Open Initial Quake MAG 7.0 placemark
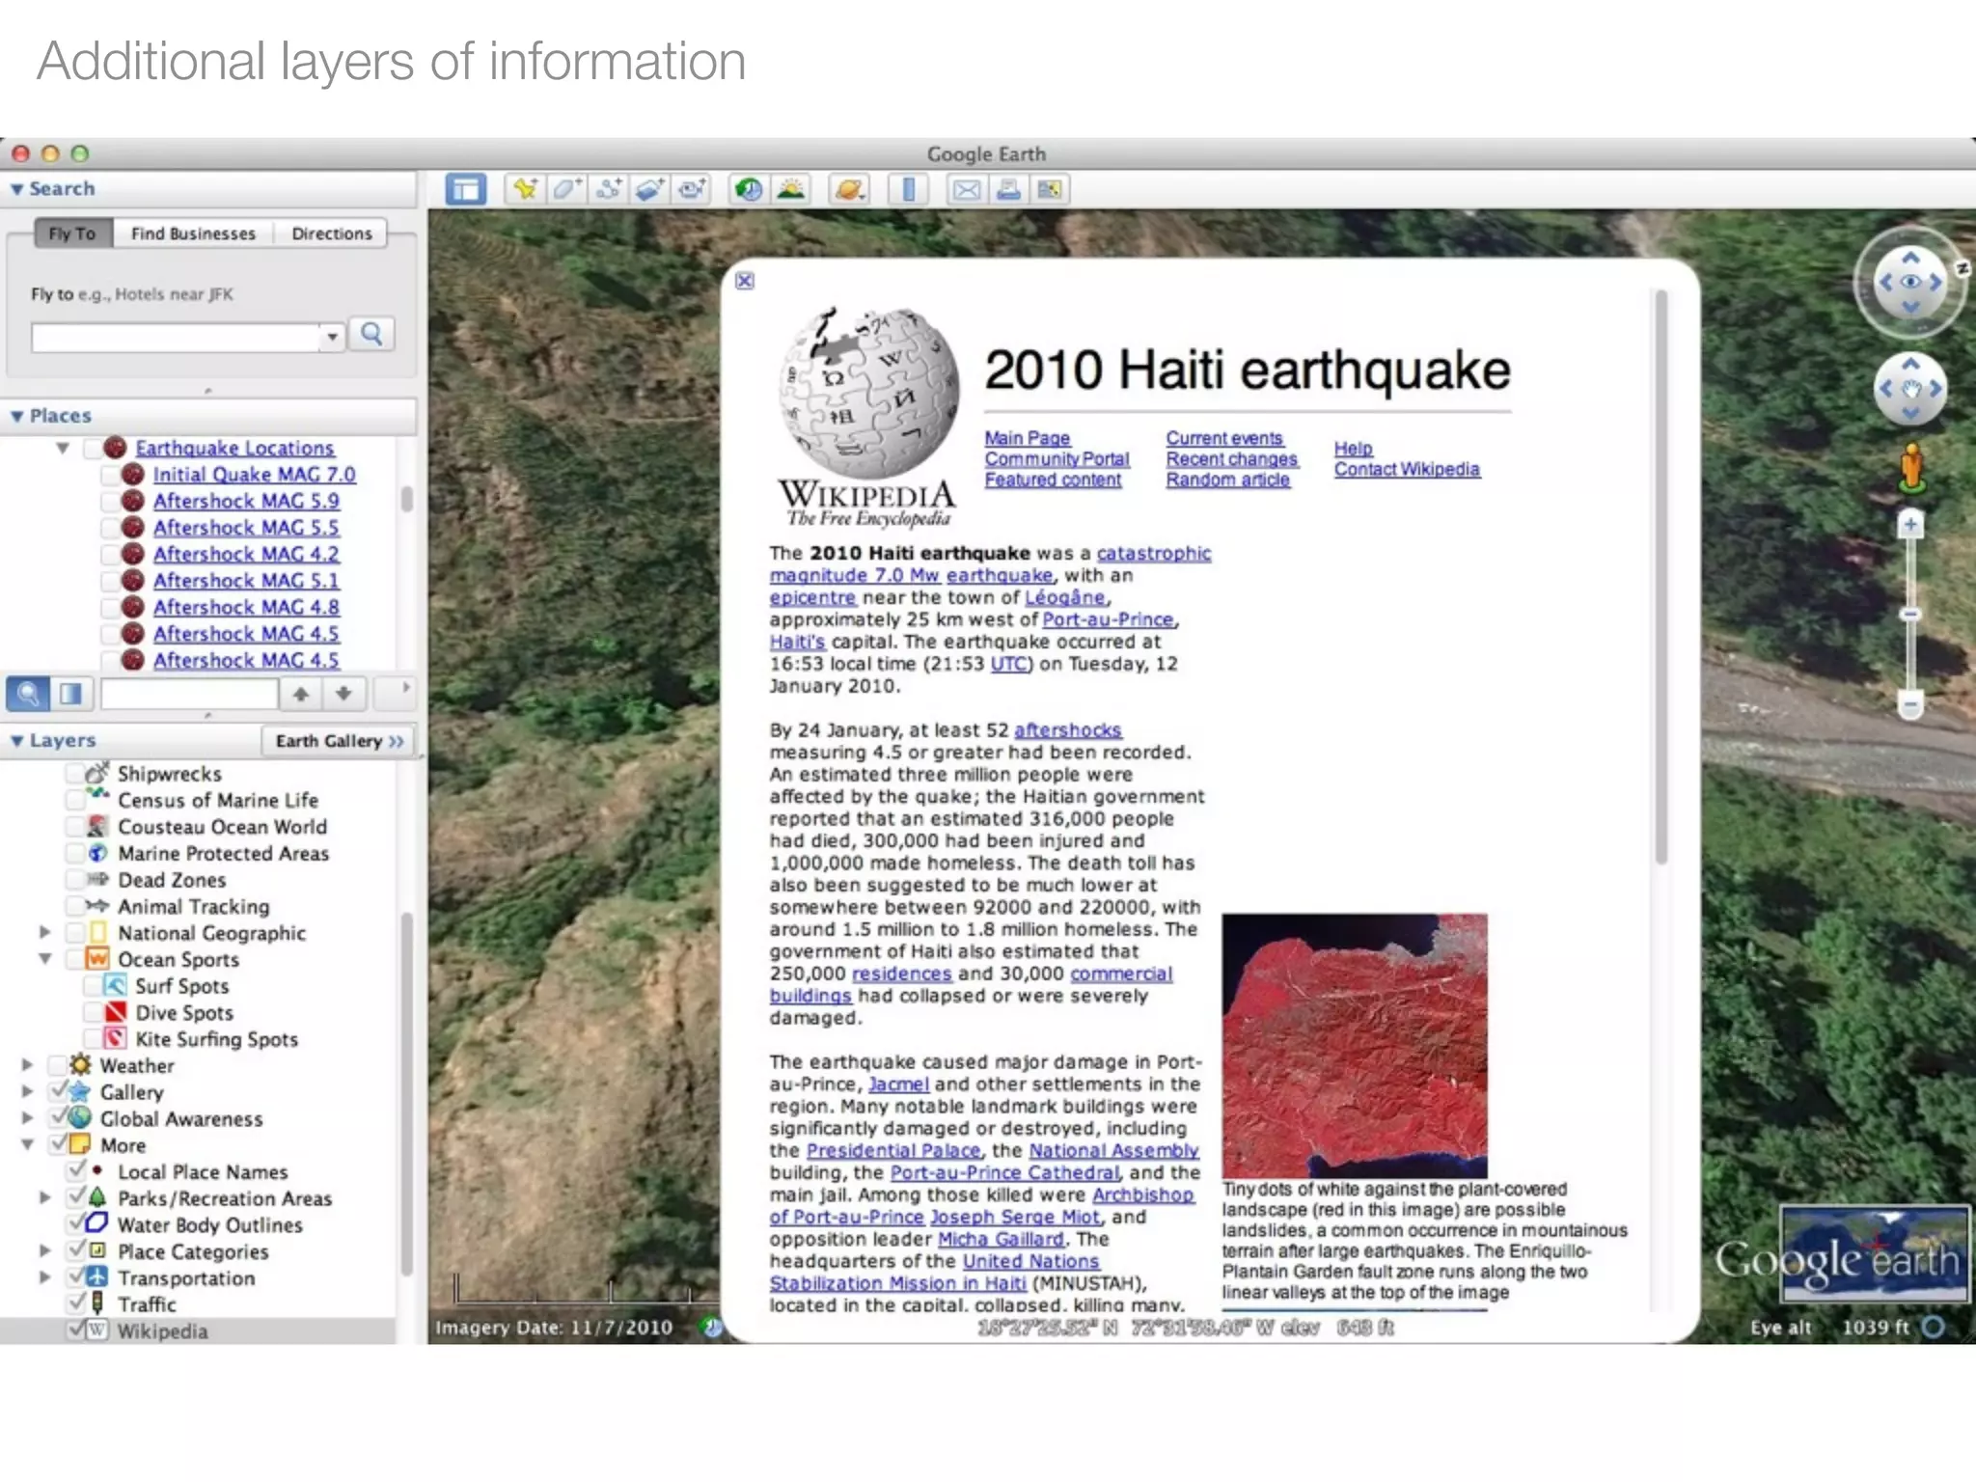 click(x=254, y=475)
